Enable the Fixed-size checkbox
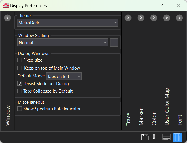 pyautogui.click(x=20, y=60)
